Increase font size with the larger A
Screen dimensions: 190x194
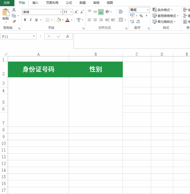coord(76,12)
